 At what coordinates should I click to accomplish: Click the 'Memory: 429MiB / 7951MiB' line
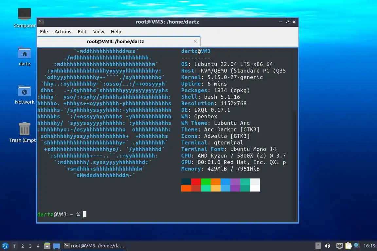(x=221, y=169)
